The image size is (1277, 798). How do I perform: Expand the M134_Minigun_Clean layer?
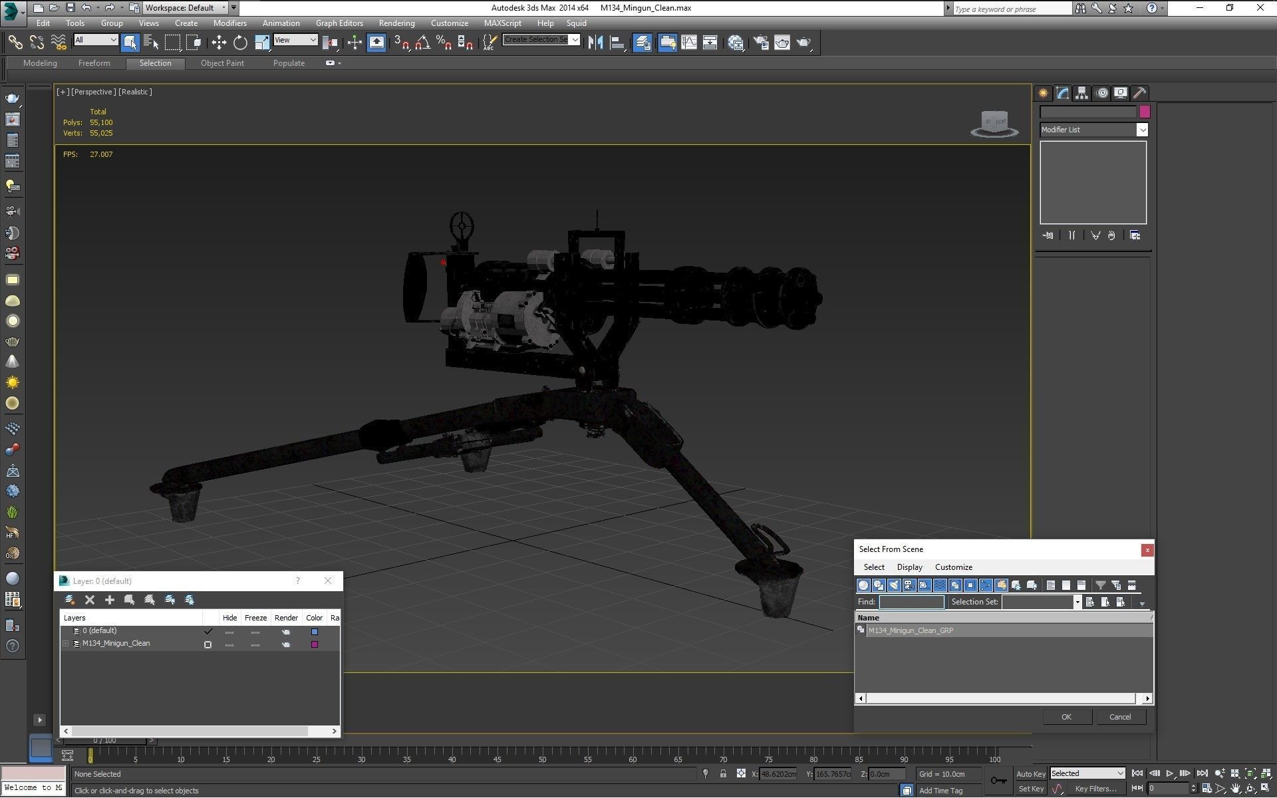[65, 644]
